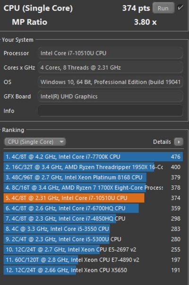Click the Details arrow button

point(179,142)
